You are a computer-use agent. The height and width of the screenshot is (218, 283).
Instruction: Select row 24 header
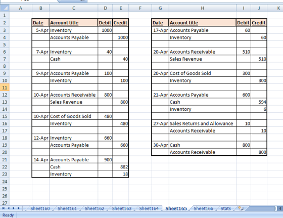(5, 182)
